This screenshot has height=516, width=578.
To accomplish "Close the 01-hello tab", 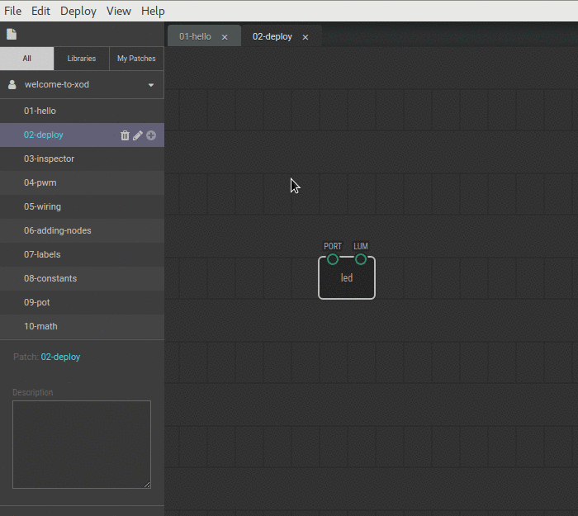I will click(225, 37).
